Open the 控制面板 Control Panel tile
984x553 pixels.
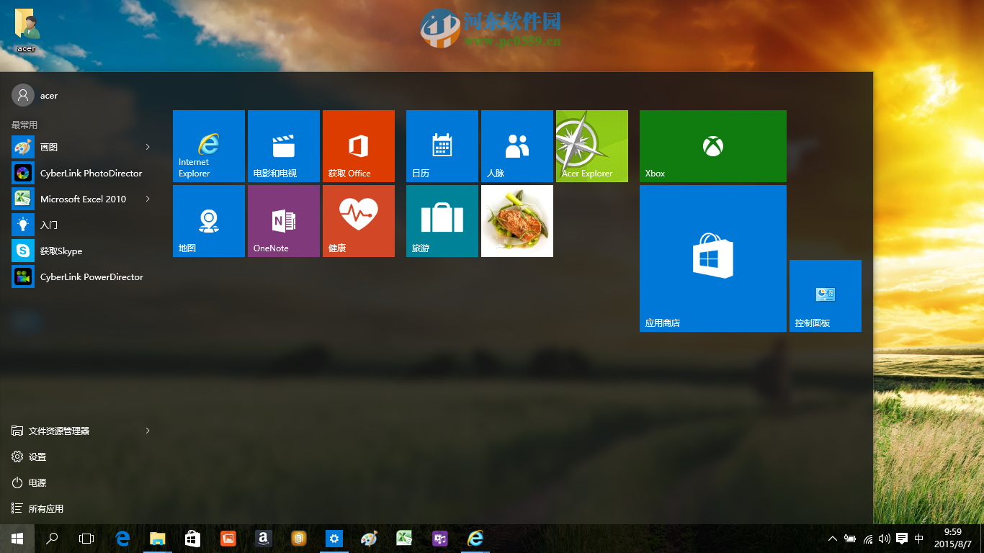(x=825, y=295)
